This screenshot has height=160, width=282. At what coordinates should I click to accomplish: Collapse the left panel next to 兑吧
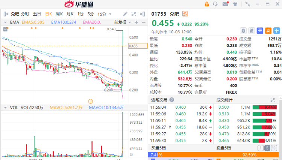pos(6,14)
